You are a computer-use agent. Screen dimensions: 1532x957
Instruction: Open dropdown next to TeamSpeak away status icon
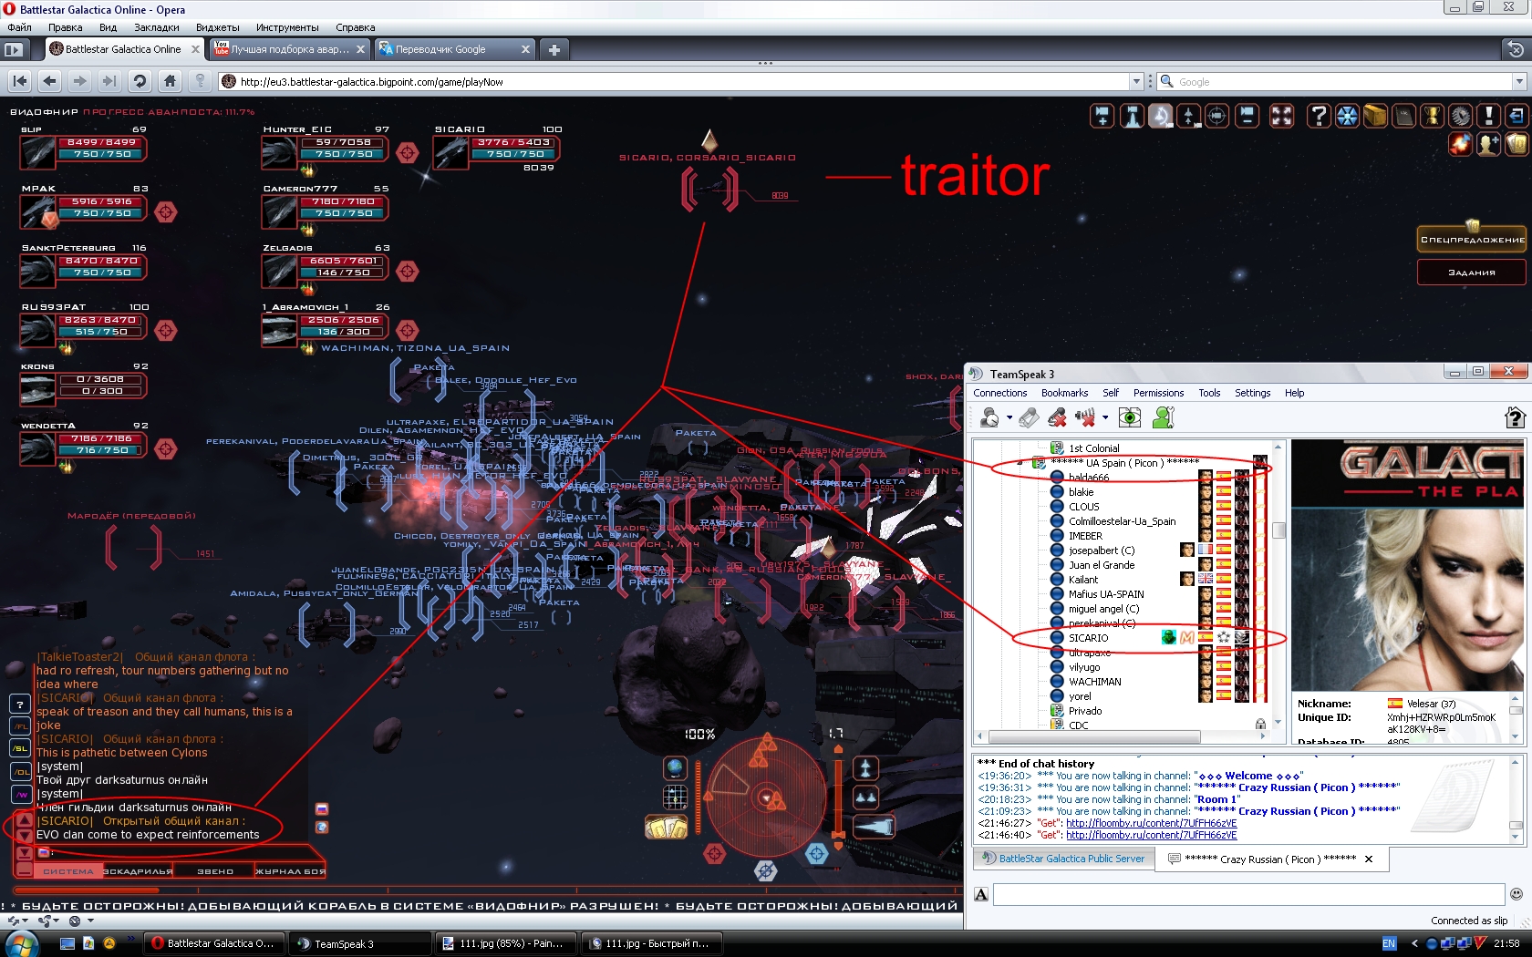tap(1009, 417)
